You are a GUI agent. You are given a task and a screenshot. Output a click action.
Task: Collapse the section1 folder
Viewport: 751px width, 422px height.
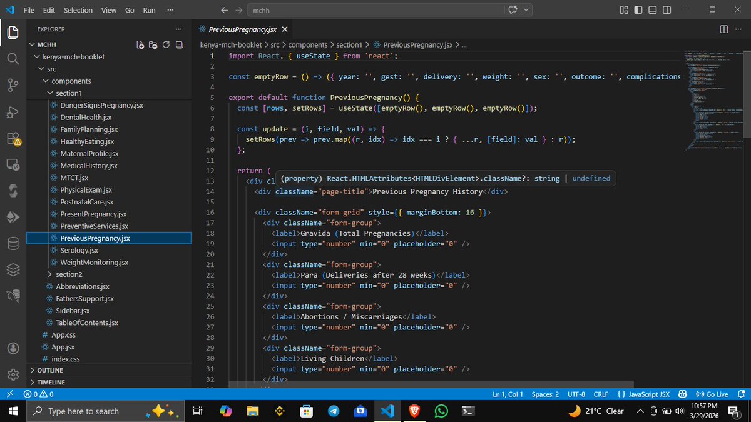[x=50, y=93]
